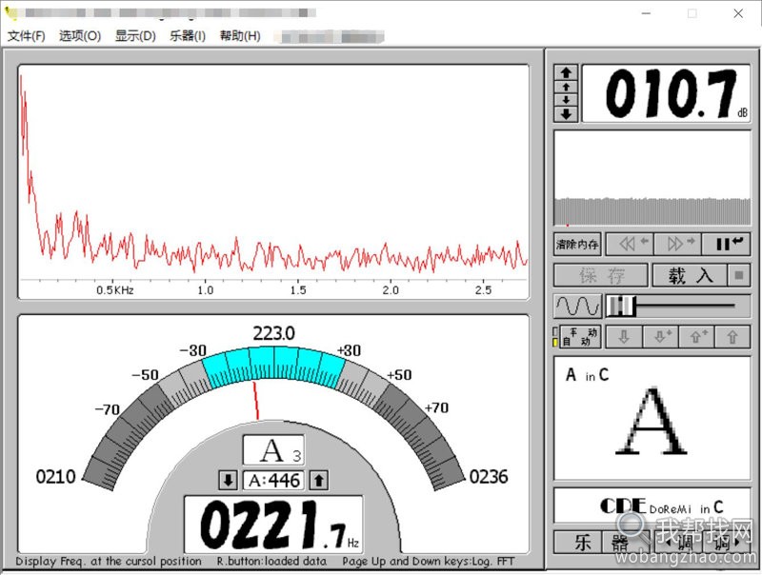
Task: Click the large up arrow above dB display
Action: (x=567, y=72)
